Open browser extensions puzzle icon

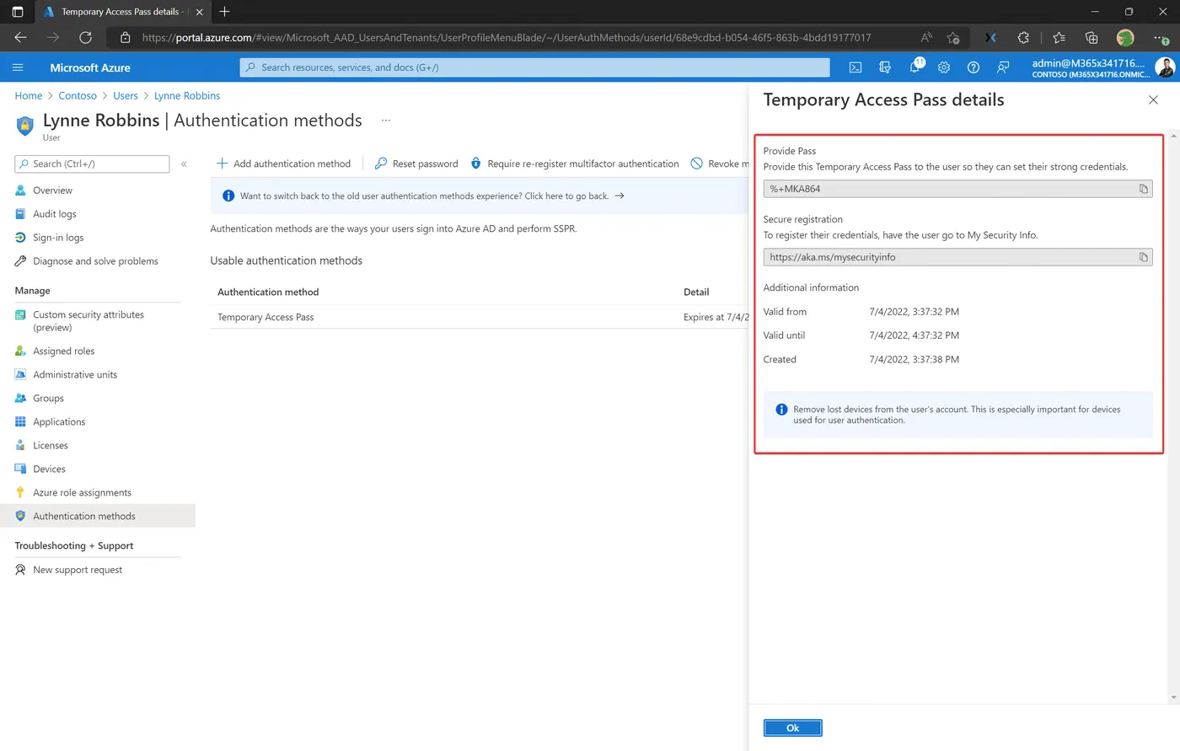pyautogui.click(x=1023, y=38)
